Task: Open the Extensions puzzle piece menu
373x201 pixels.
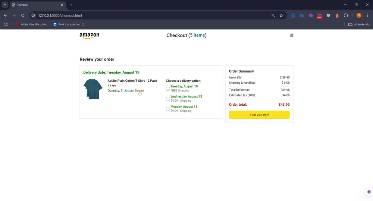Action: (346, 15)
